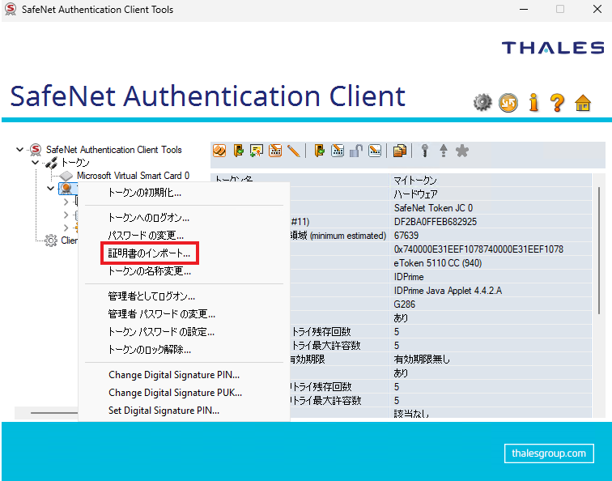The image size is (612, 481).
Task: Select 証明書のインポート... from the context menu
Action: (150, 254)
